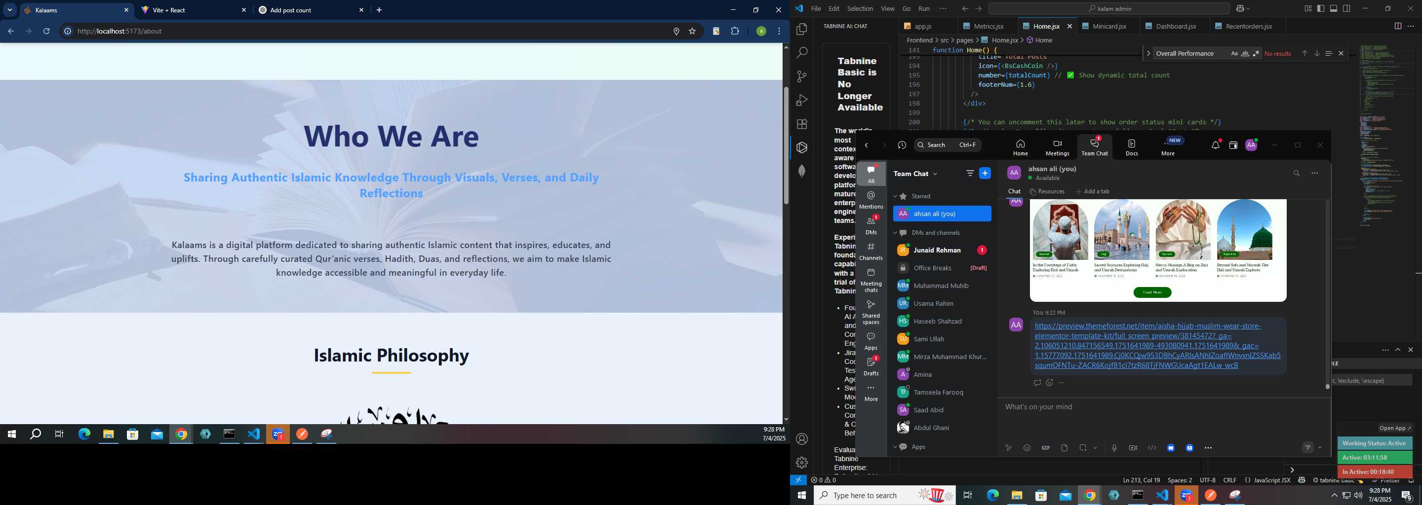
Task: Open Source Control view in VS Code
Action: (802, 76)
